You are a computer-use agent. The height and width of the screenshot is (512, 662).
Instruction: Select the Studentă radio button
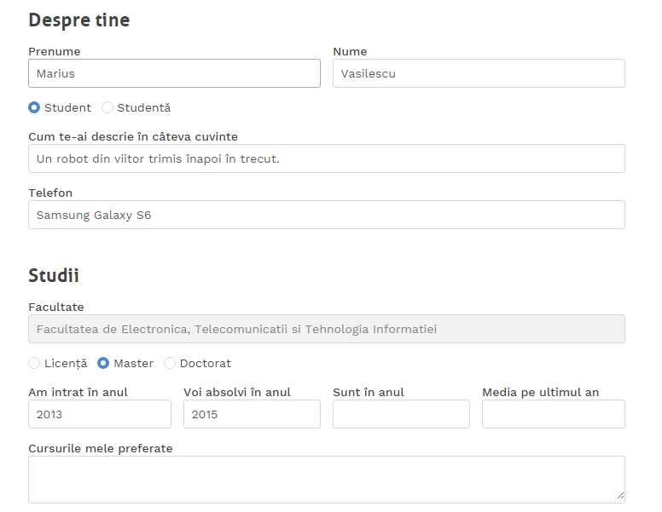click(x=107, y=107)
